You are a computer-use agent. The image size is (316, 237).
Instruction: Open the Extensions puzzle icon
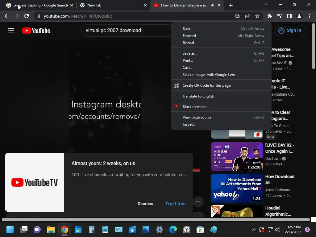click(269, 16)
